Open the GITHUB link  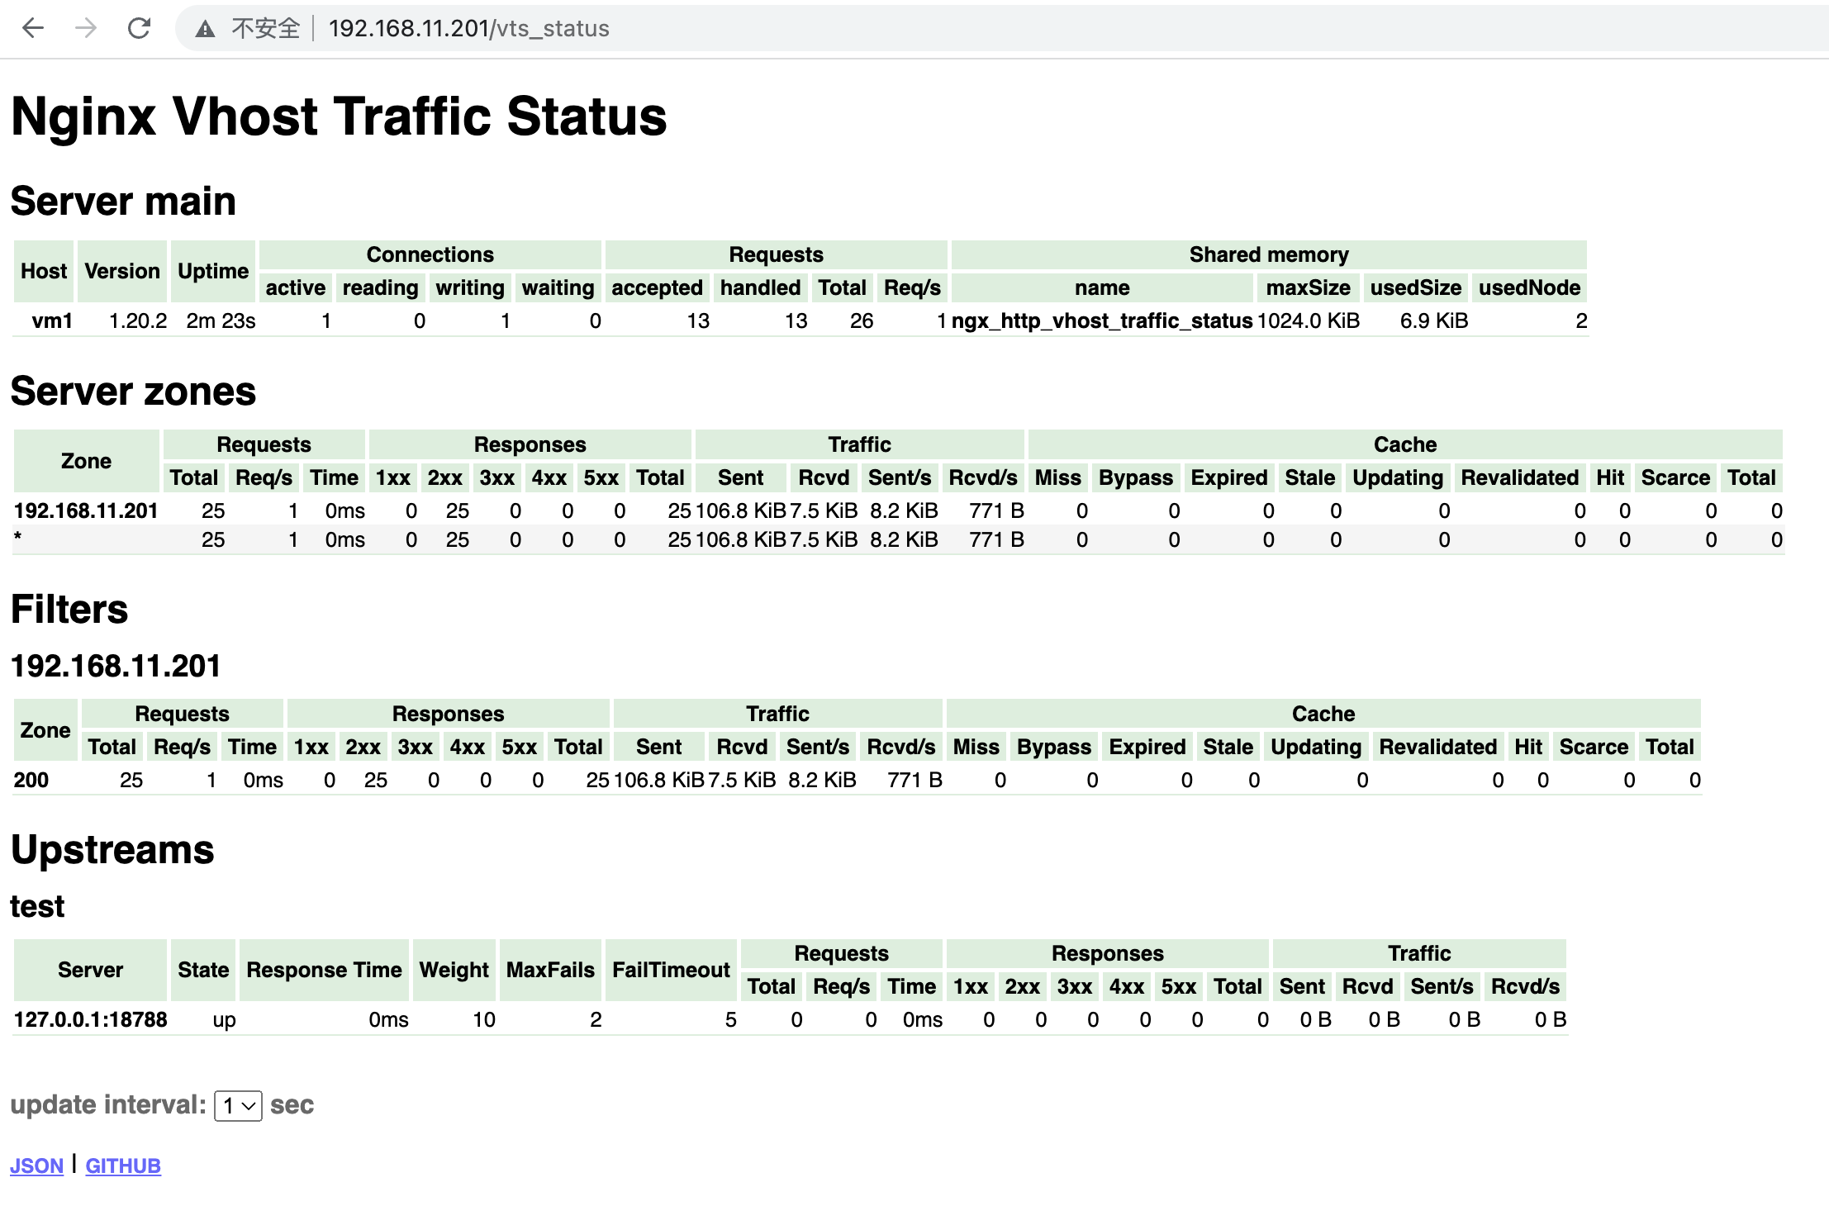point(122,1166)
